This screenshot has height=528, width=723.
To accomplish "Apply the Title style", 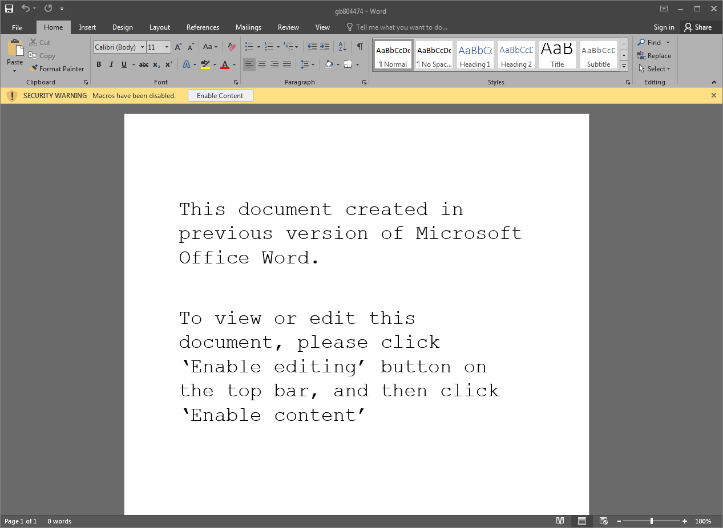I will pos(557,55).
